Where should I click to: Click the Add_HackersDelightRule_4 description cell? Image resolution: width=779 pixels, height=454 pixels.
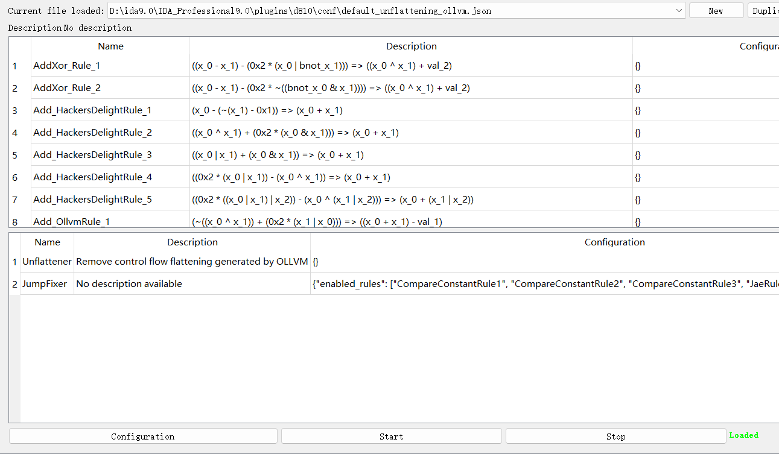click(x=411, y=177)
